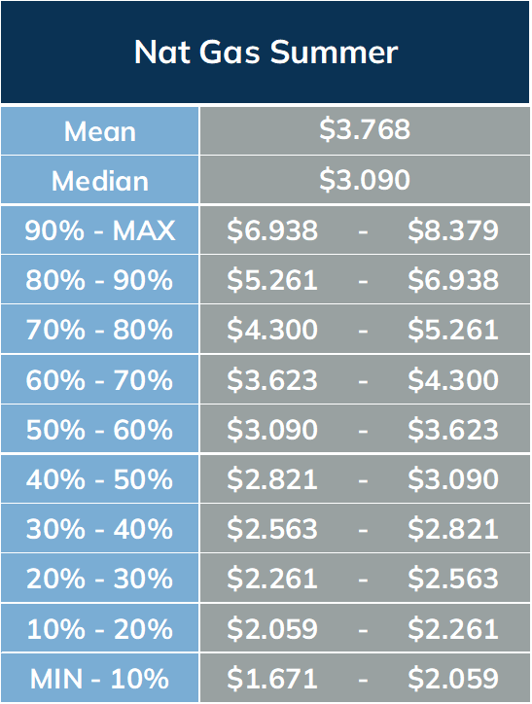
Task: Click the minimum value $1.671
Action: point(272,678)
